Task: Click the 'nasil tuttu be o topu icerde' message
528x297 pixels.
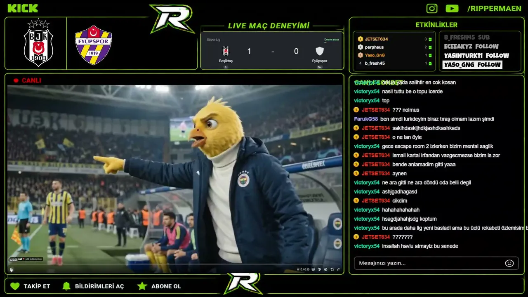Action: tap(412, 92)
